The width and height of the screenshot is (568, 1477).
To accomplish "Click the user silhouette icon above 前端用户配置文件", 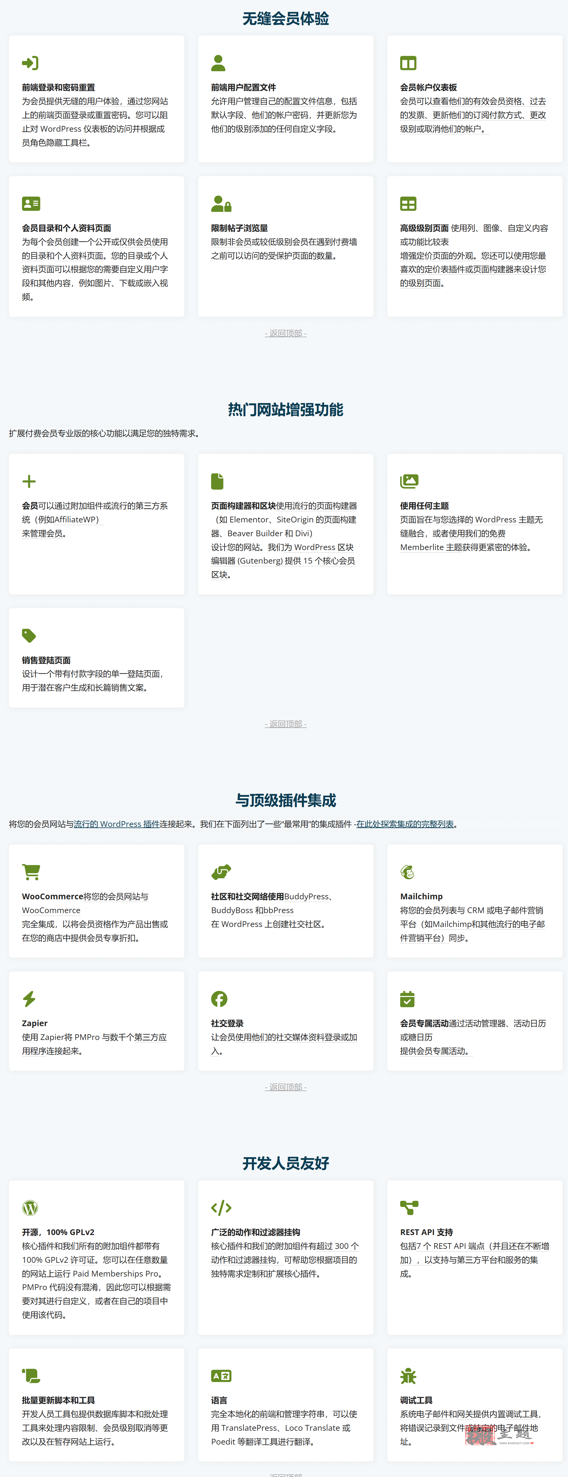I will (x=218, y=63).
